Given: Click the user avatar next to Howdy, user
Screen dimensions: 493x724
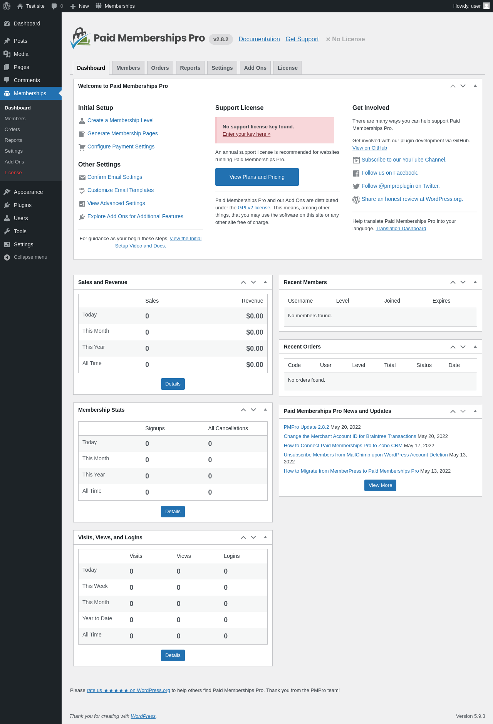Looking at the screenshot, I should coord(486,6).
